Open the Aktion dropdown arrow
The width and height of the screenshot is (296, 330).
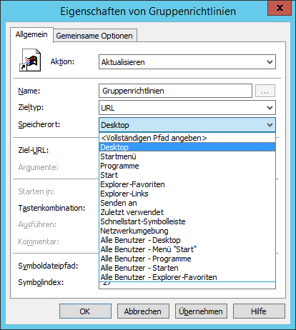[270, 62]
